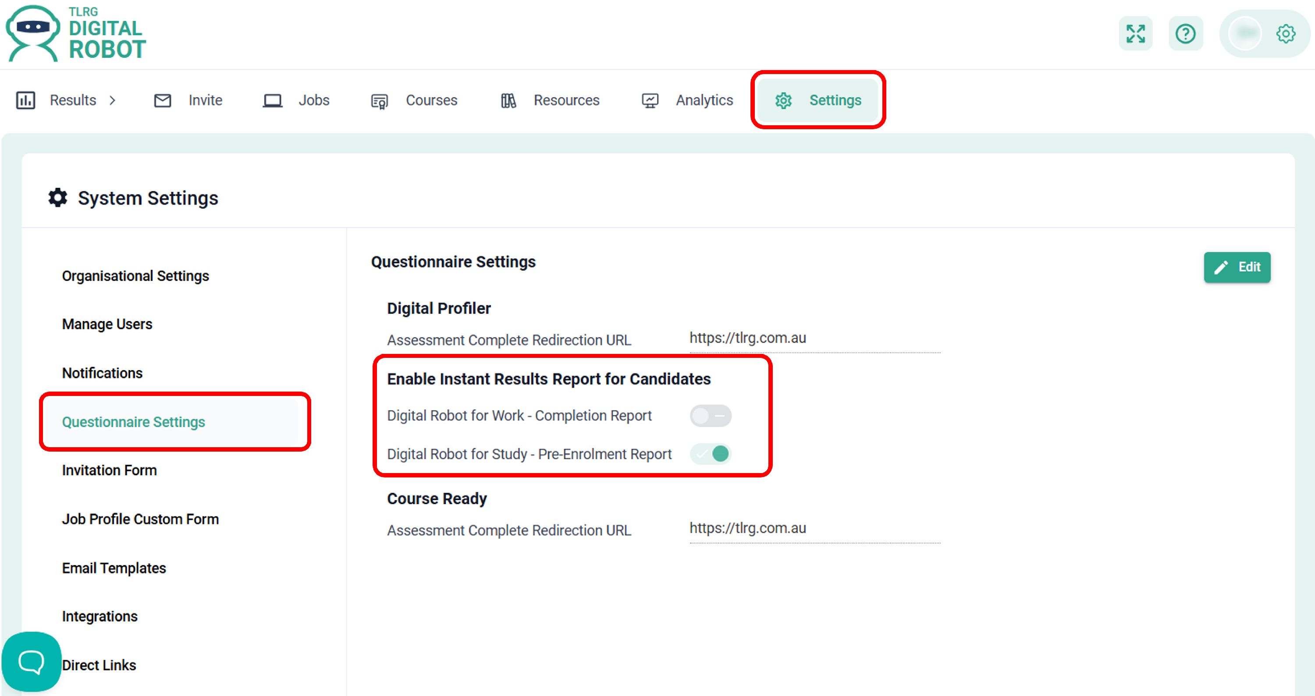Viewport: 1315px width, 696px height.
Task: Click the blurred profile avatar
Action: pyautogui.click(x=1245, y=34)
